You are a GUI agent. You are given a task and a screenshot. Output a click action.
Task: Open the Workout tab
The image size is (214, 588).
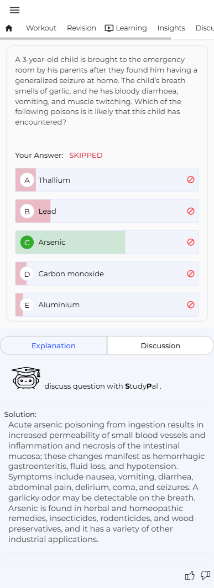tap(41, 28)
